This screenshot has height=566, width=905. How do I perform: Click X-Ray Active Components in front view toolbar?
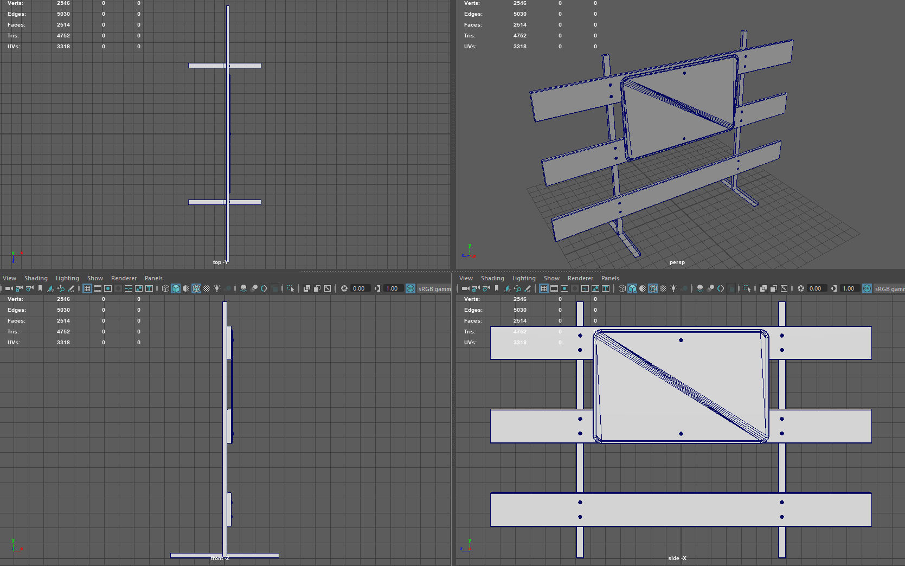(317, 288)
